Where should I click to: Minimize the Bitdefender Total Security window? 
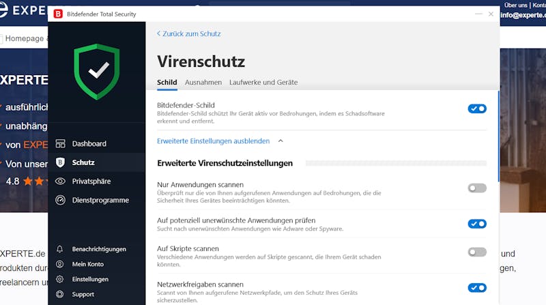479,14
